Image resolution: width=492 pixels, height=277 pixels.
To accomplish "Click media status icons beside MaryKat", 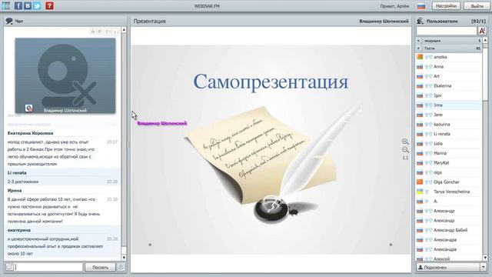I will (429, 162).
